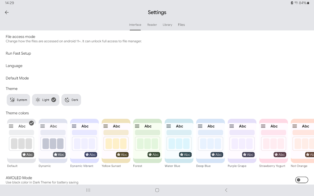Image resolution: width=314 pixels, height=196 pixels.
Task: Switch to the Library tab
Action: (x=167, y=24)
